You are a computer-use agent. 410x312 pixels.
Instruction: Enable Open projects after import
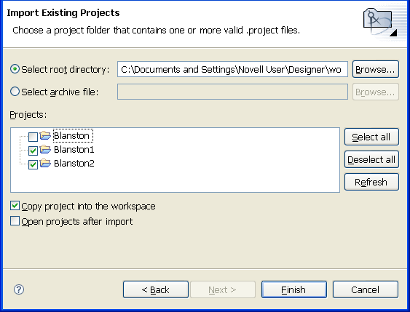tap(15, 221)
